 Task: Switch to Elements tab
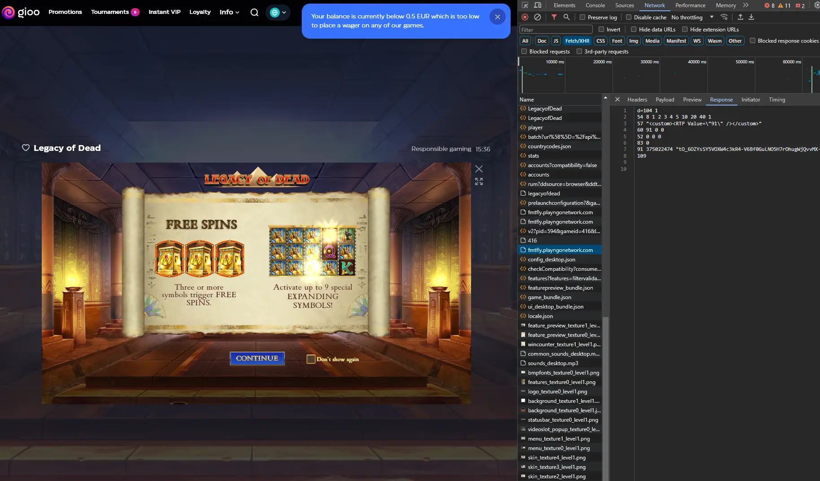564,5
